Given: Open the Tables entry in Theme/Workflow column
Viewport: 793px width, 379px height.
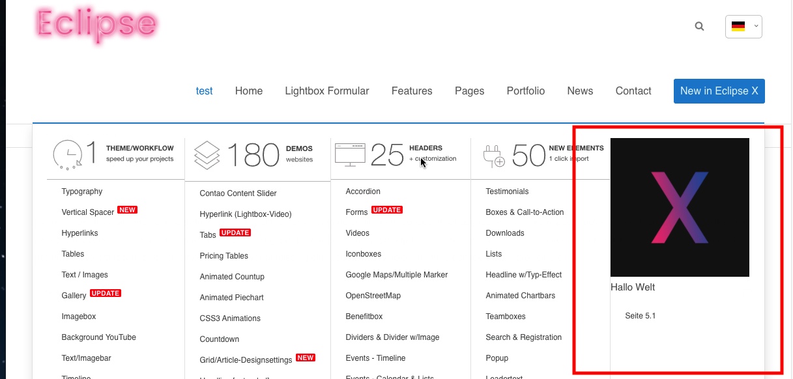Looking at the screenshot, I should [x=73, y=254].
